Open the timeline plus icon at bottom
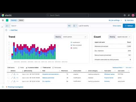 (3, 87)
